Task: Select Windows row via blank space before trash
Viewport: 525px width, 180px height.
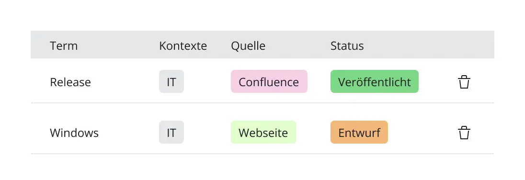Action: click(423, 132)
